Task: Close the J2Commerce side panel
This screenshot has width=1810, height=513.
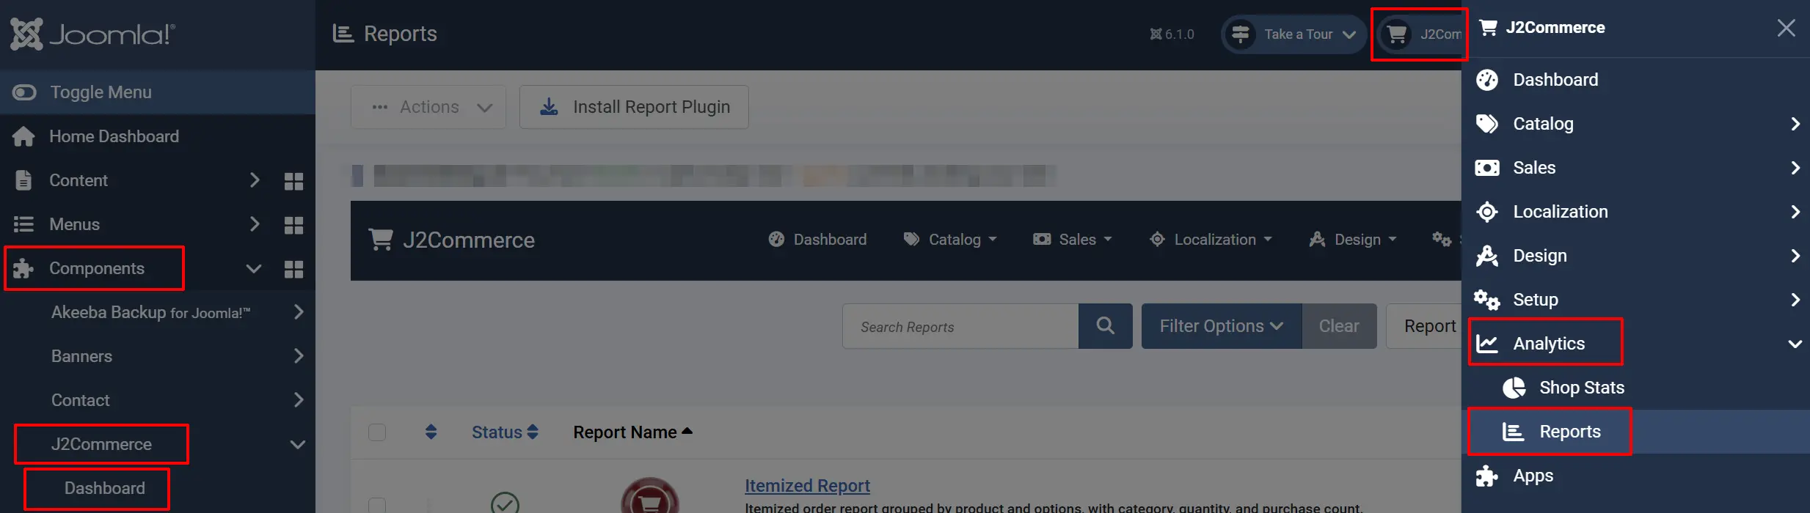Action: point(1786,28)
